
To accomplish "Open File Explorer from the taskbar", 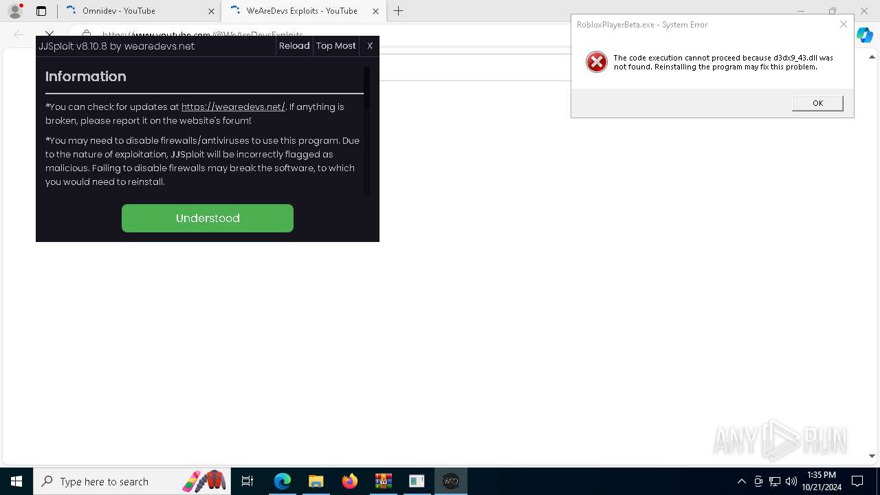I will tap(316, 481).
